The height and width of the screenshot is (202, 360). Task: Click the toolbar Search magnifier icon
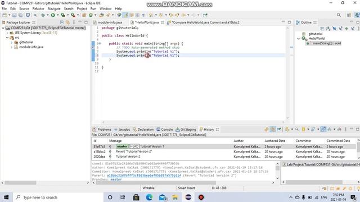pyautogui.click(x=339, y=15)
